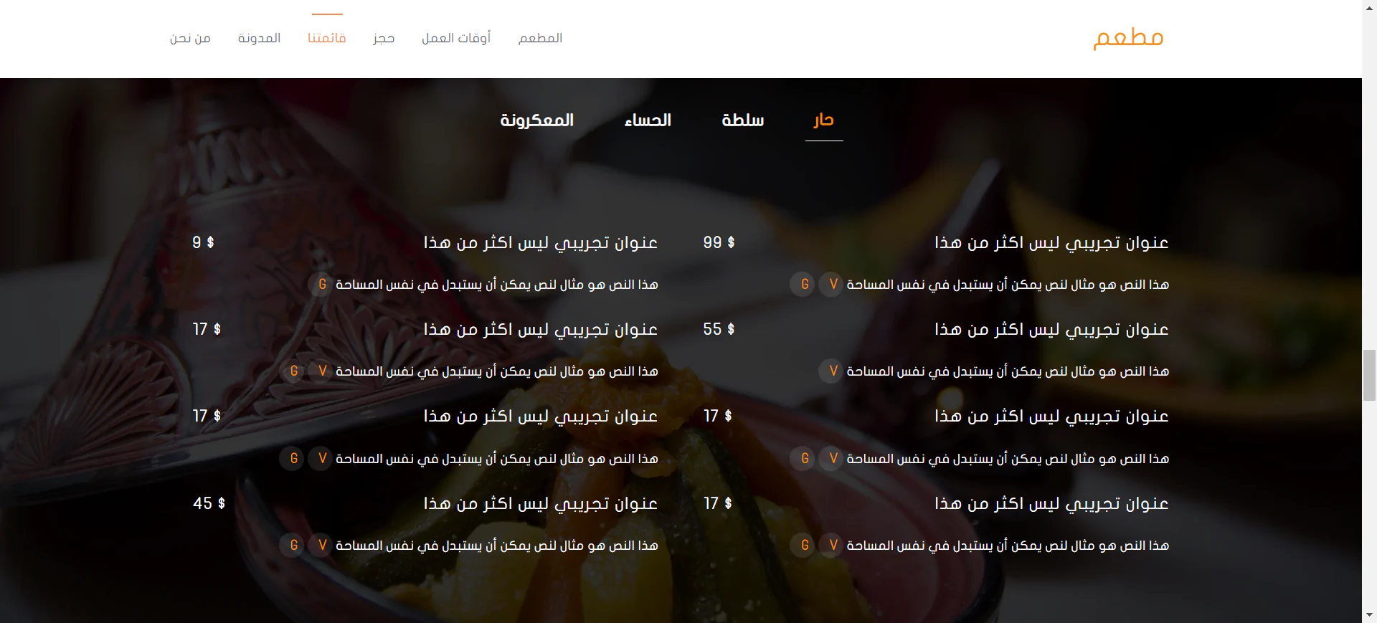The height and width of the screenshot is (623, 1377).
Task: Click the vertical page scrollbar thumb
Action: (x=1369, y=375)
